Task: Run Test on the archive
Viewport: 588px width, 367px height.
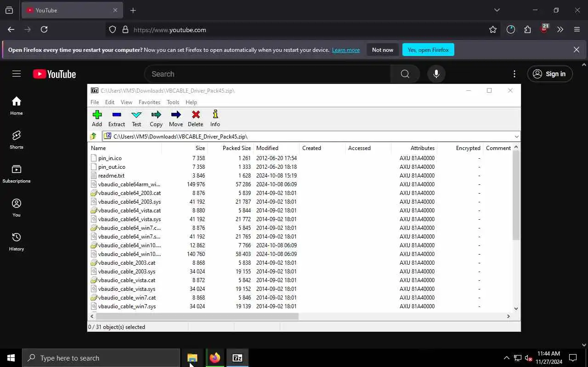Action: 136,118
